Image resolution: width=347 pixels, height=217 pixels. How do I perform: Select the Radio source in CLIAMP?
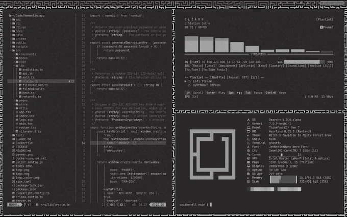tap(197, 66)
